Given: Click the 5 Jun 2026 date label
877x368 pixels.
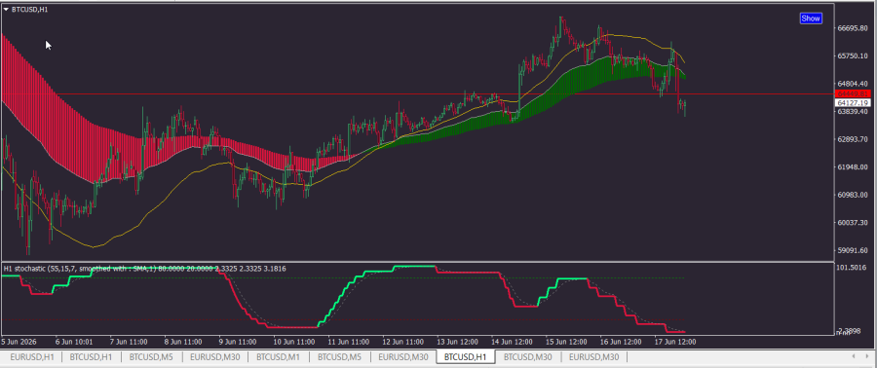Looking at the screenshot, I should pyautogui.click(x=20, y=341).
